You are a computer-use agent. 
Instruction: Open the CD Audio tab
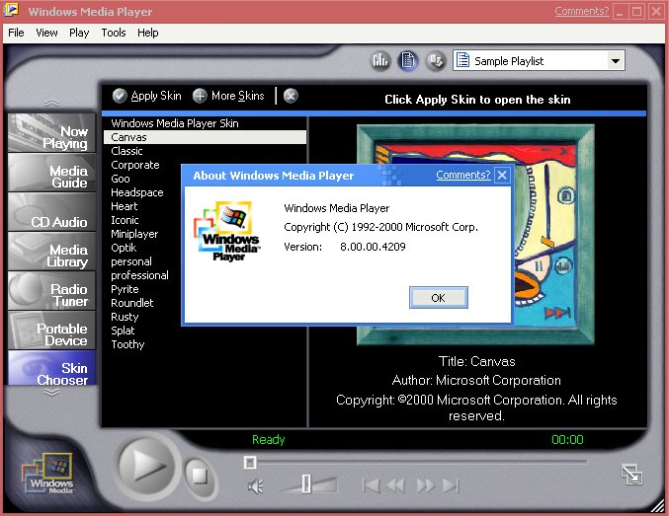click(51, 212)
